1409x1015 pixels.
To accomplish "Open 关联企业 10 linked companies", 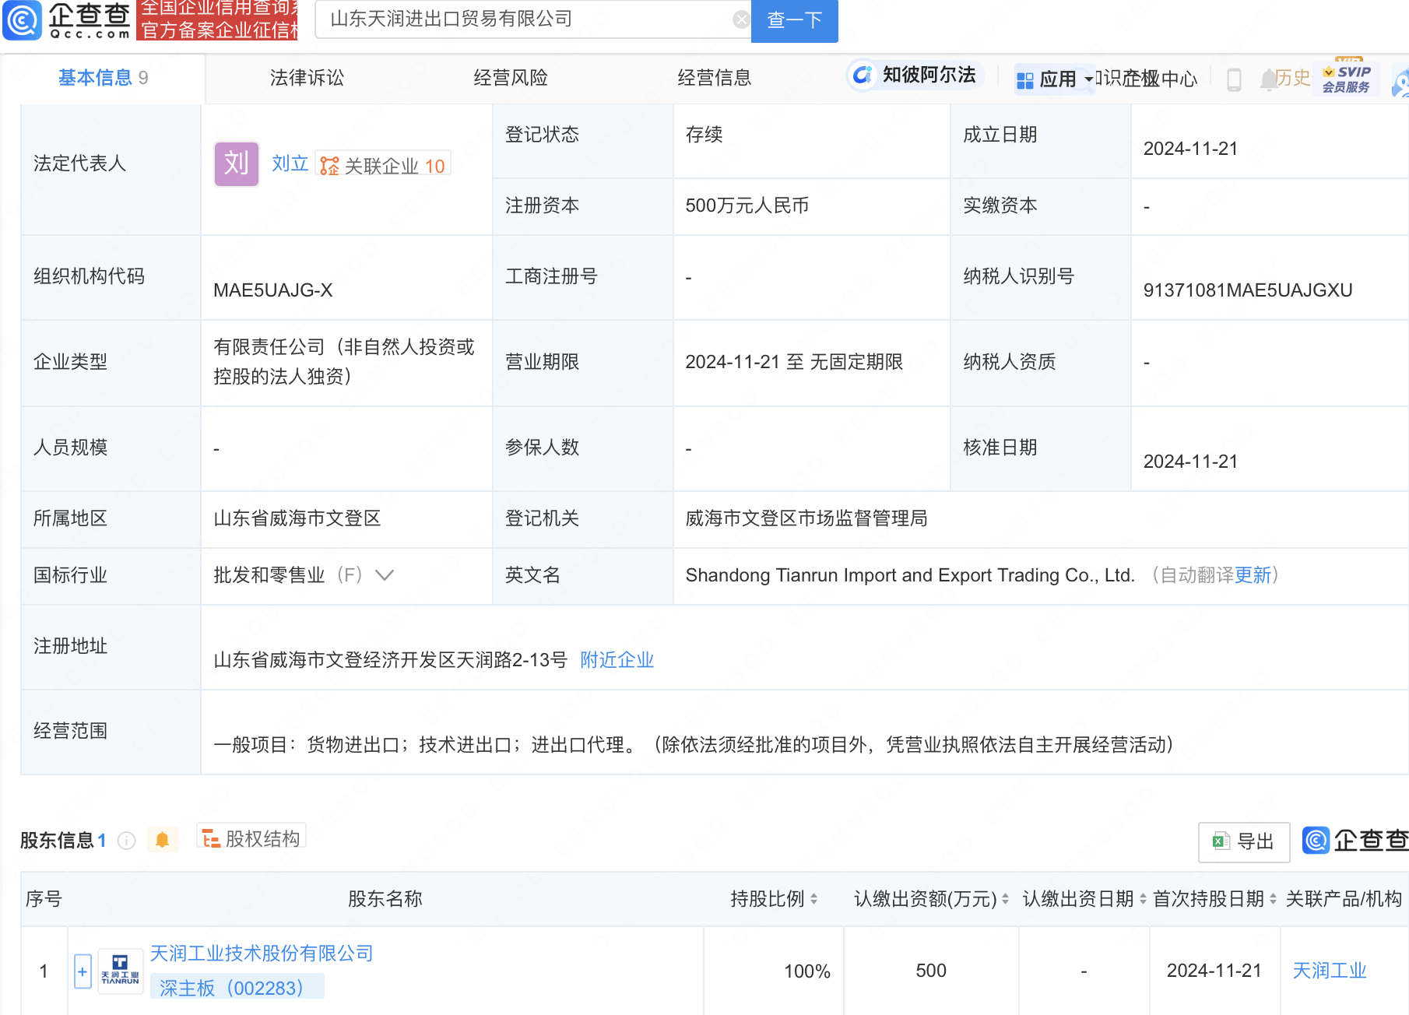I will pyautogui.click(x=383, y=164).
